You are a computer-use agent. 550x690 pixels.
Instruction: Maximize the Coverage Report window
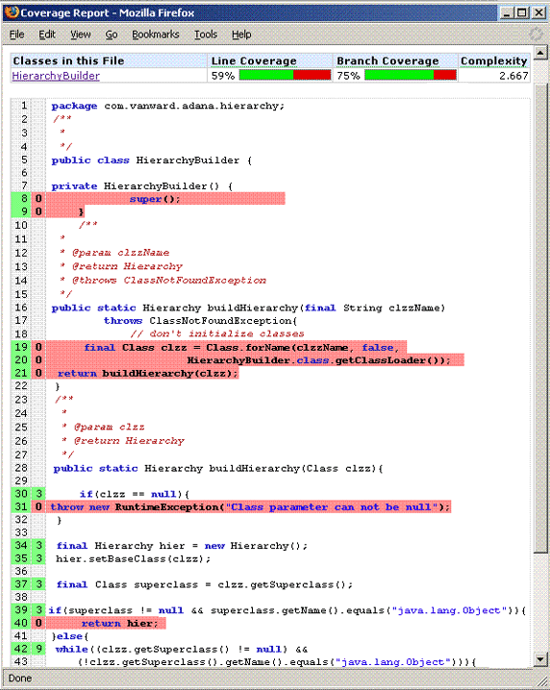coord(522,12)
